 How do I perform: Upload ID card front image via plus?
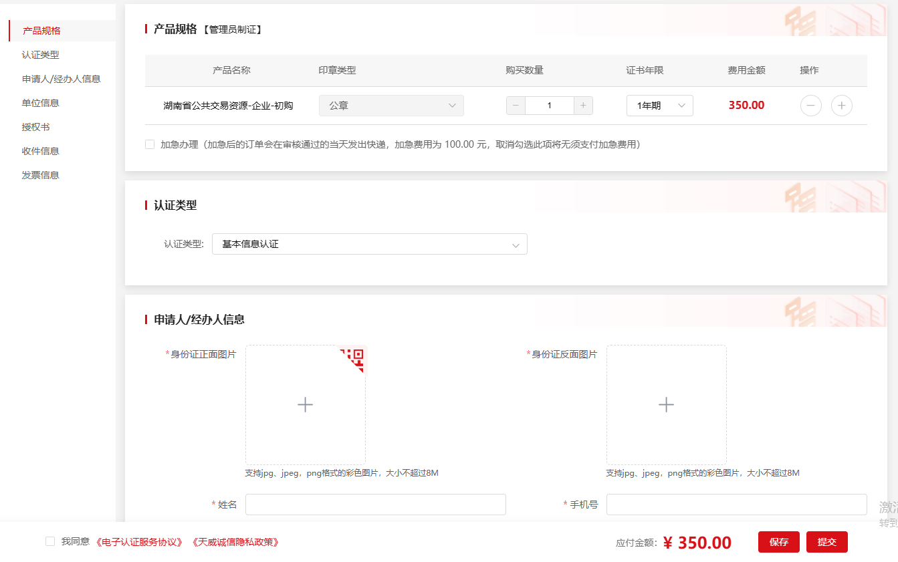click(305, 405)
